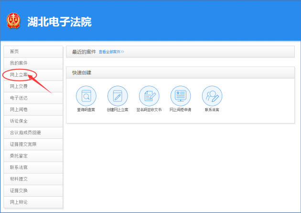Choose 电子送达 in the sidebar
This screenshot has width=301, height=213.
tap(33, 98)
